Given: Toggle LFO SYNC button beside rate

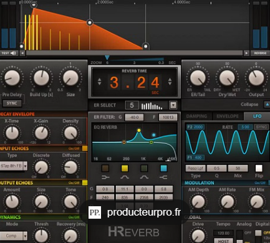Looking at the screenshot, I should 261,126.
